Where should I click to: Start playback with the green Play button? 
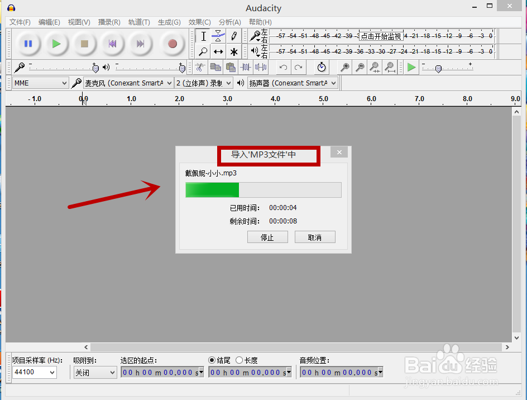56,44
